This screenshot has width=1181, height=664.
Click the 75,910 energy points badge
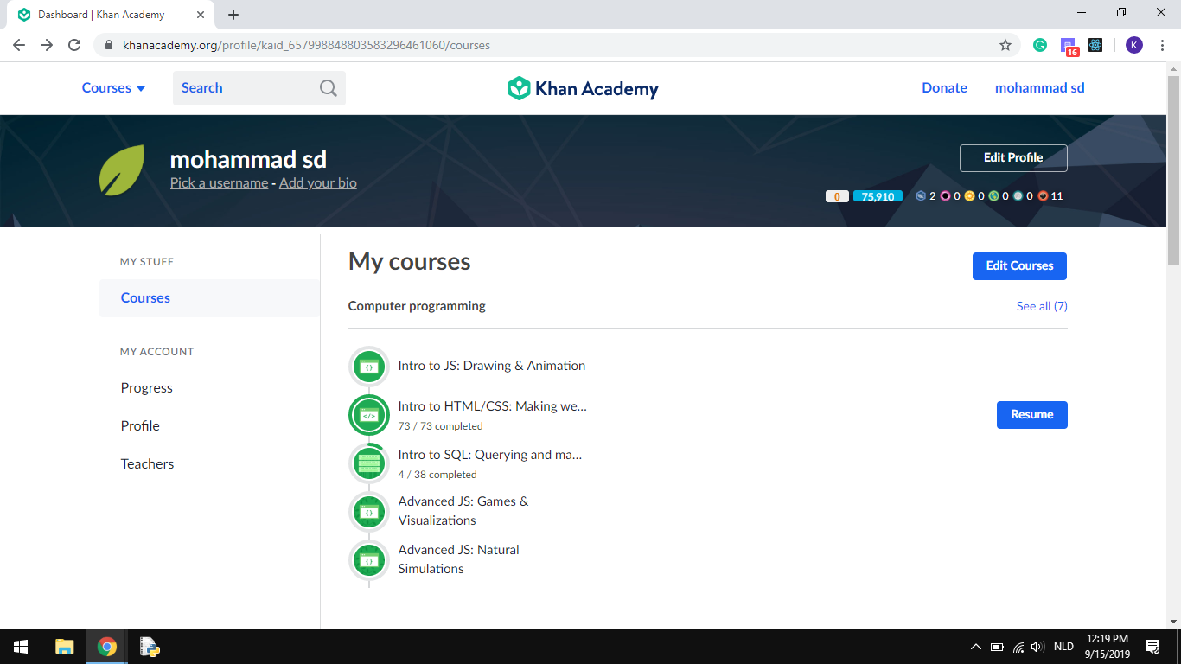878,196
